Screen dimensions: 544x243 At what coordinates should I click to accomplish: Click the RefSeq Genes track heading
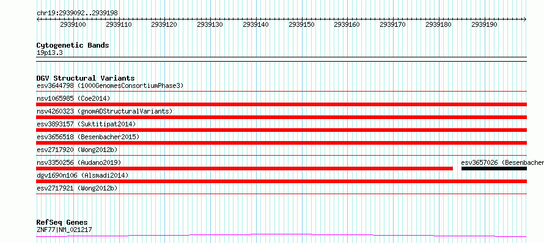[62, 222]
